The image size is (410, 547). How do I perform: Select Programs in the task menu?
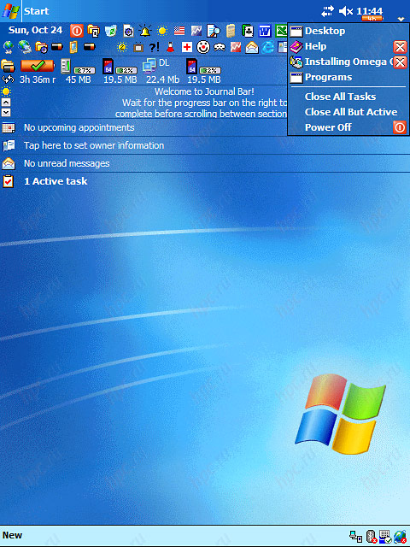[348, 77]
